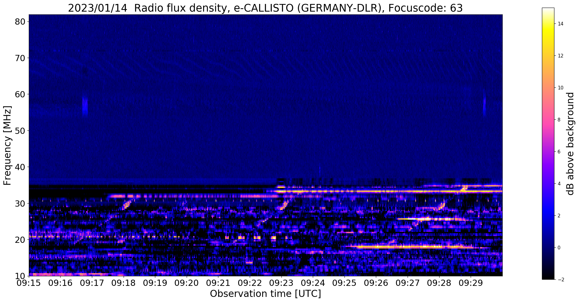
Task: Click the 'Observation time [UTC]' x-axis label
Action: [265, 294]
